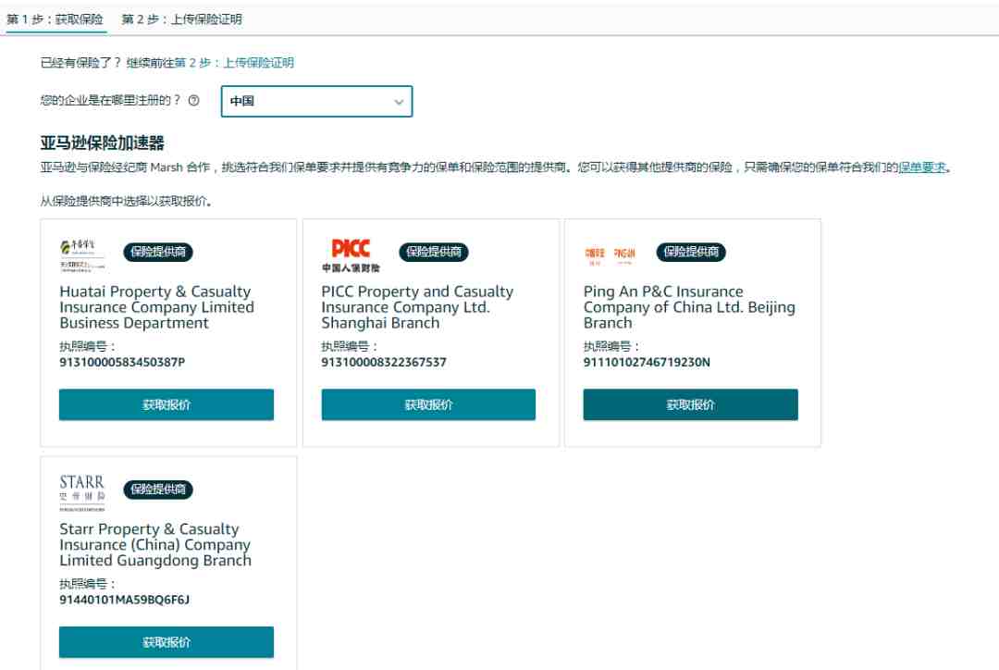Click 执照编号 label on Starr card

87,584
